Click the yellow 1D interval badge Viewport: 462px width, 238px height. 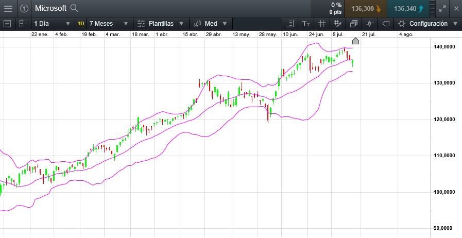point(81,24)
